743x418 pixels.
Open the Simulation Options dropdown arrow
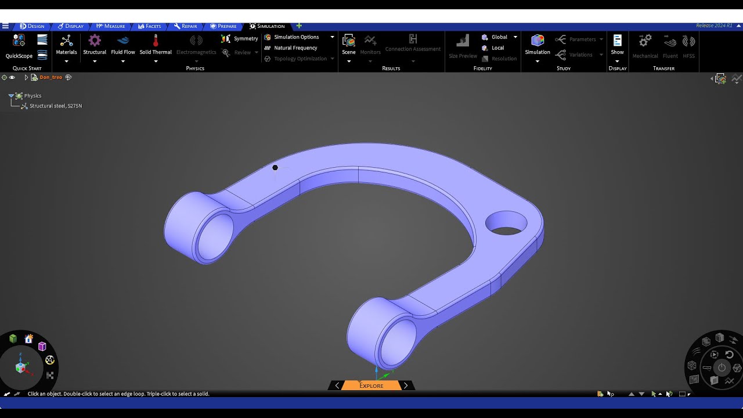[x=333, y=37]
